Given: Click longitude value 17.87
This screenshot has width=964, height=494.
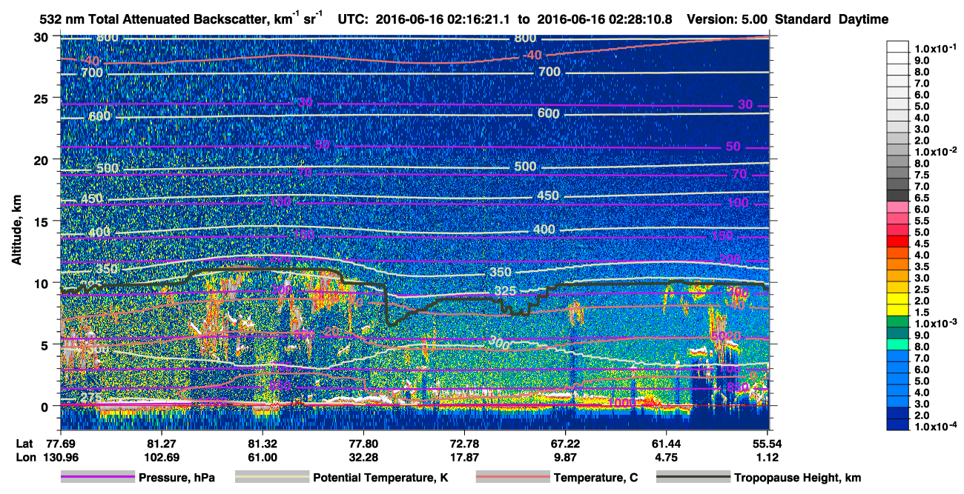Looking at the screenshot, I should pos(463,457).
